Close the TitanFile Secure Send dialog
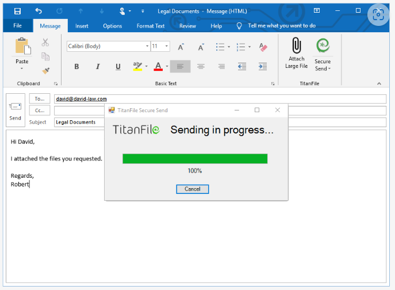The width and height of the screenshot is (395, 290). [278, 110]
